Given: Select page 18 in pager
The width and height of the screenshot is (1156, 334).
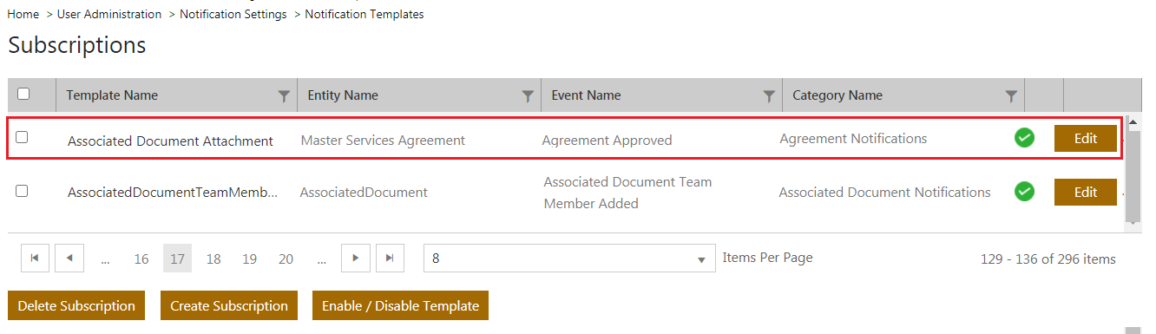Looking at the screenshot, I should tap(213, 259).
